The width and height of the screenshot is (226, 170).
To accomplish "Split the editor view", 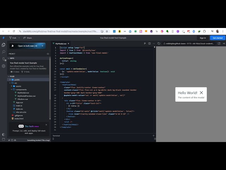I will tap(149, 44).
